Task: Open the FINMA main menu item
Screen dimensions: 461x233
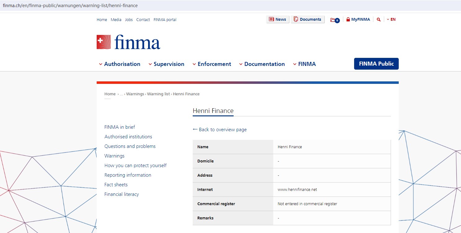Action: tap(304, 64)
